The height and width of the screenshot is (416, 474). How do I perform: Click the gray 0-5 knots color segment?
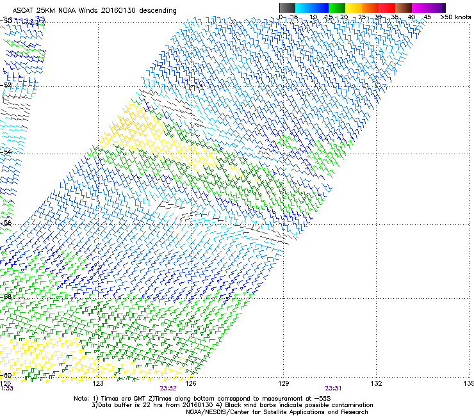(287, 8)
